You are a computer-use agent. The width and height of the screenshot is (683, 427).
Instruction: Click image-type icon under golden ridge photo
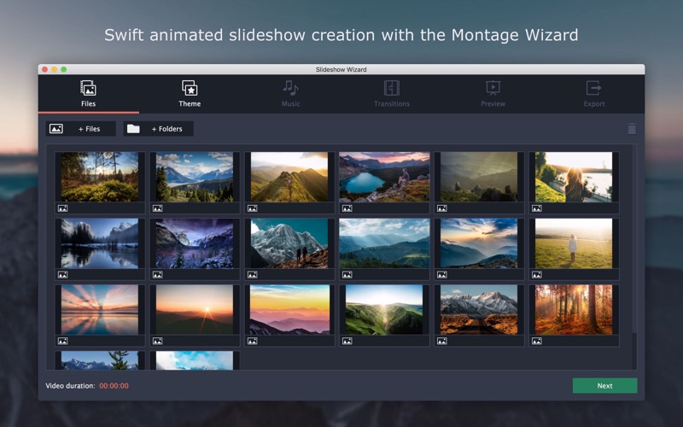[252, 208]
